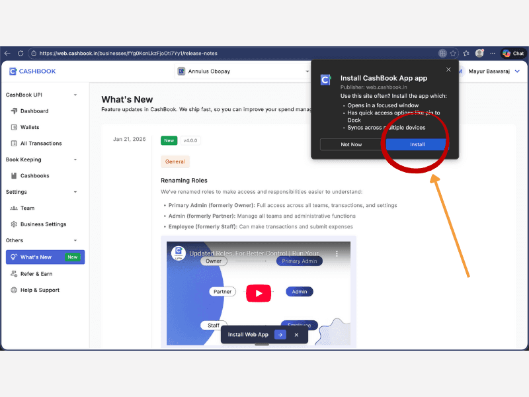Click the Refer & Earn icon
The width and height of the screenshot is (529, 397).
[14, 274]
